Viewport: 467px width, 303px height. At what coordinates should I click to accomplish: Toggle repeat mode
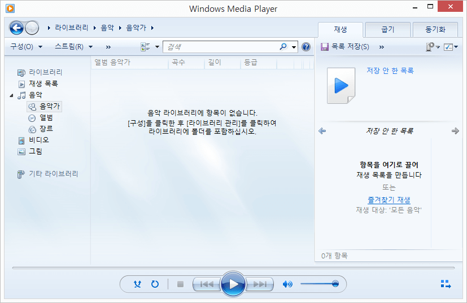pyautogui.click(x=155, y=284)
